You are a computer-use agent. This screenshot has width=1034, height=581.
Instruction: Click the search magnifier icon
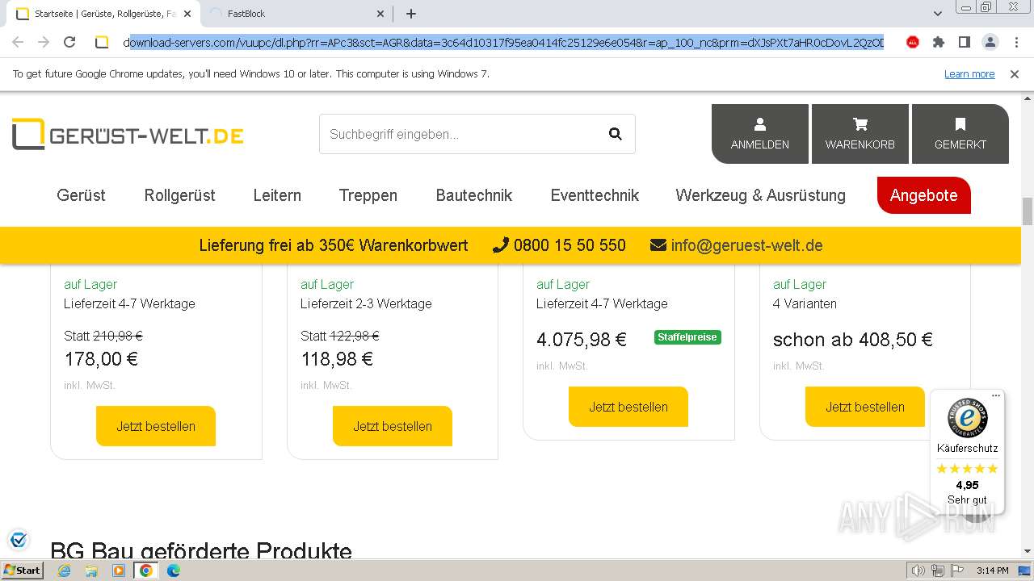point(616,134)
